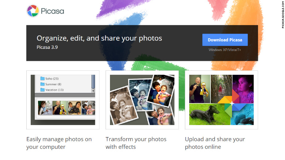The height and width of the screenshot is (160, 285).
Task: Open the purple-lit girl portrait photo
Action: [243, 89]
